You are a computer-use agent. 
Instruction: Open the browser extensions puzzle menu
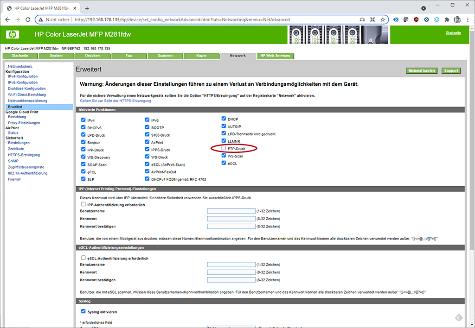(x=447, y=20)
